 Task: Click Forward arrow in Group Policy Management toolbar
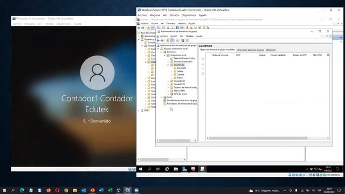tap(162, 40)
